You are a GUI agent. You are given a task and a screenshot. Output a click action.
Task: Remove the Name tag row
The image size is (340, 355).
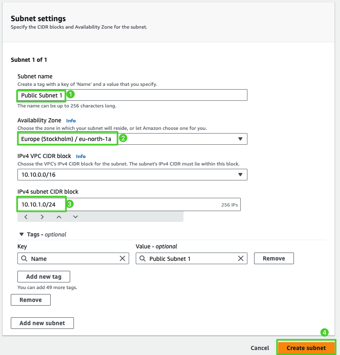[x=274, y=258]
